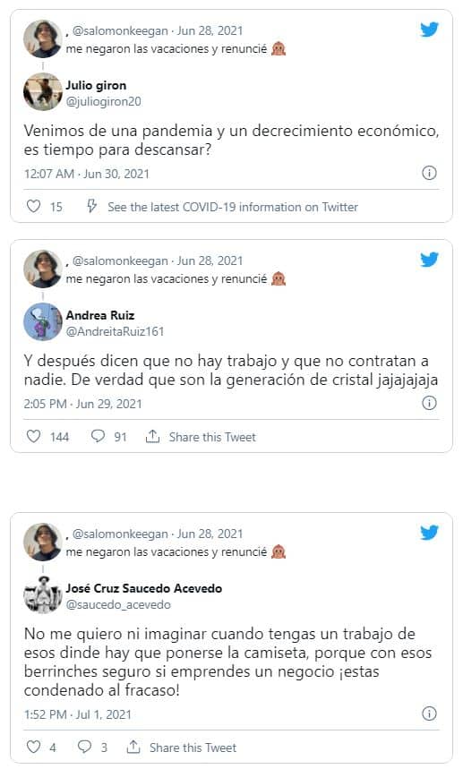Like José Cruz Saucedo Acevedo's tweet

pos(33,747)
